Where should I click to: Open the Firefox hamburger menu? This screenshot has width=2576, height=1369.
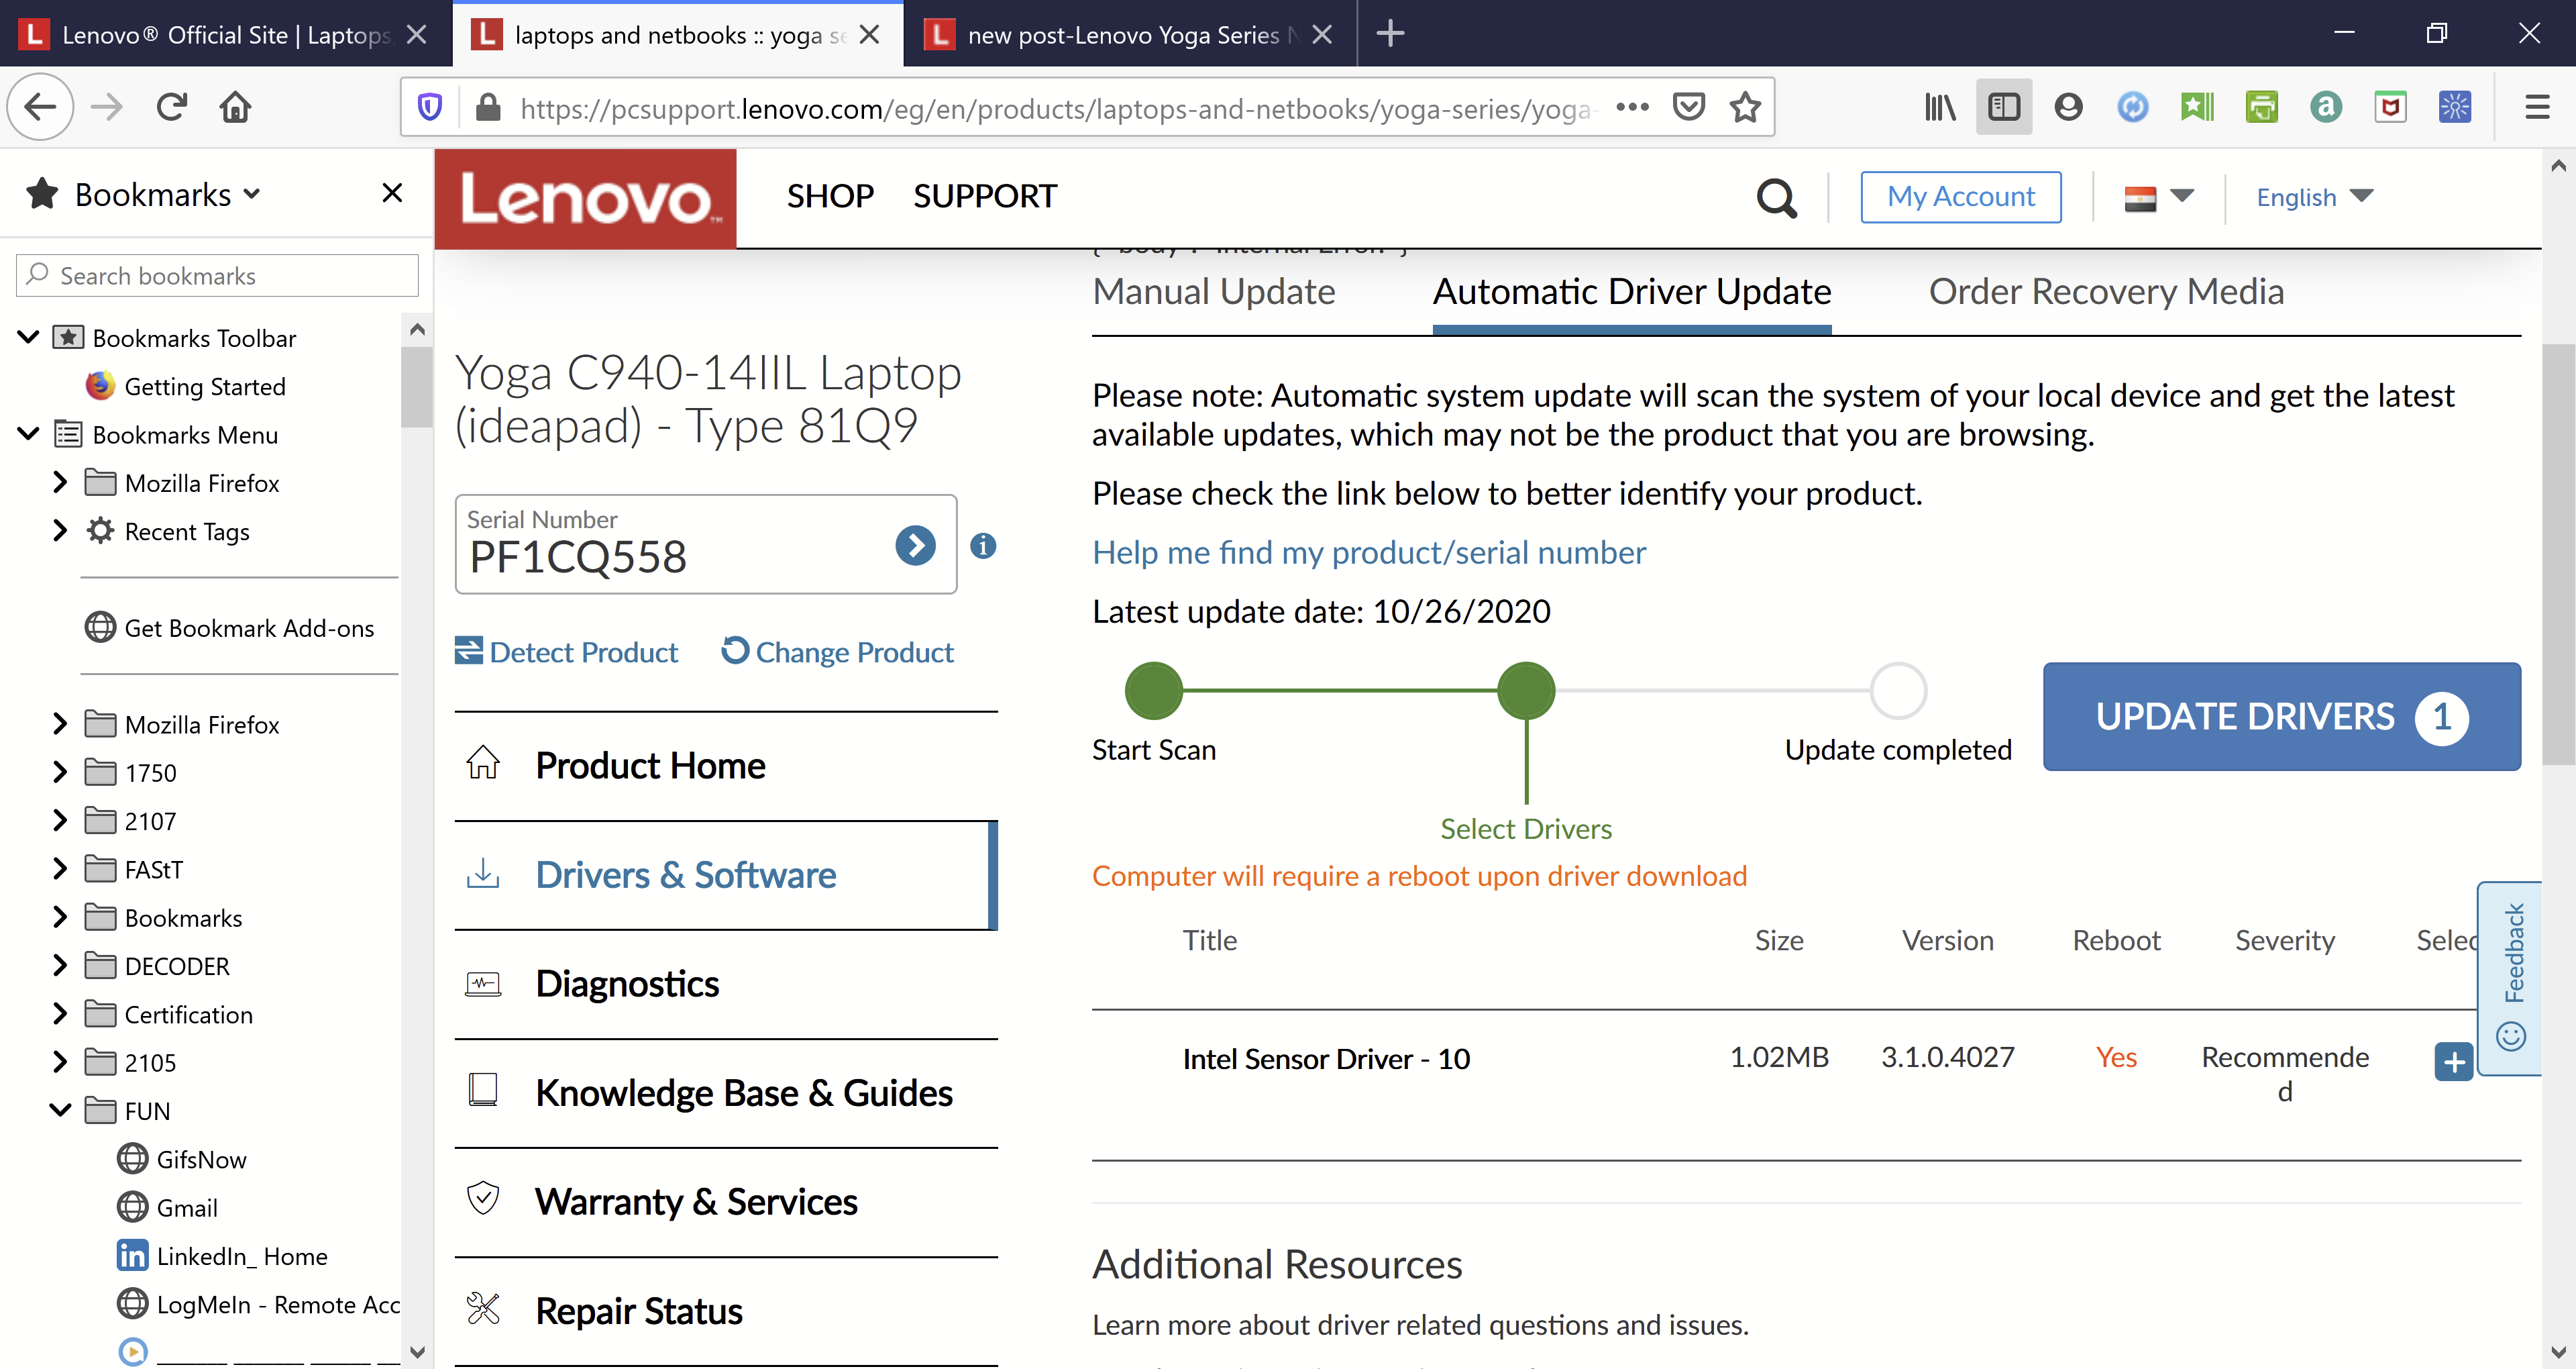pos(2538,107)
